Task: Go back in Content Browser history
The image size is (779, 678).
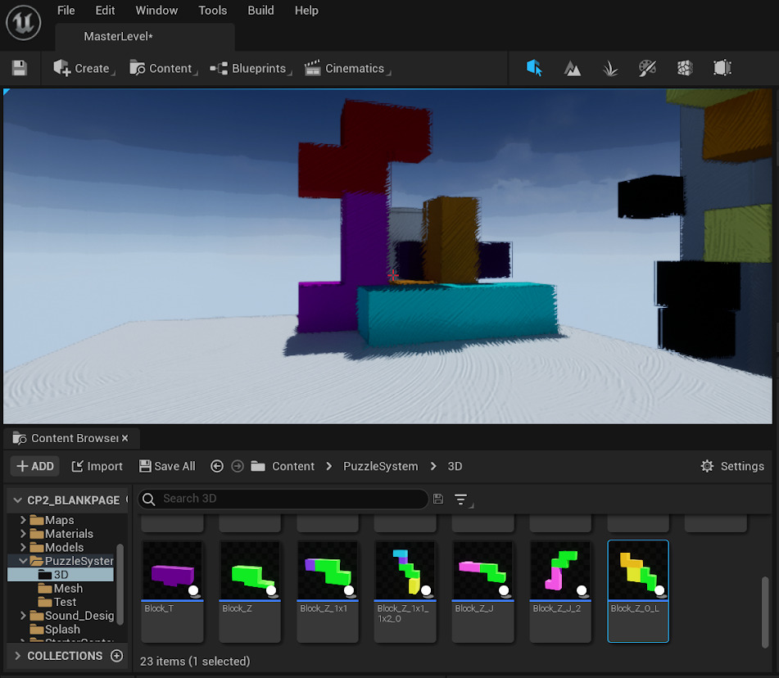Action: (217, 466)
